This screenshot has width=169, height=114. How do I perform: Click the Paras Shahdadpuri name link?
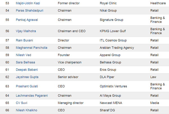[x=27, y=10]
